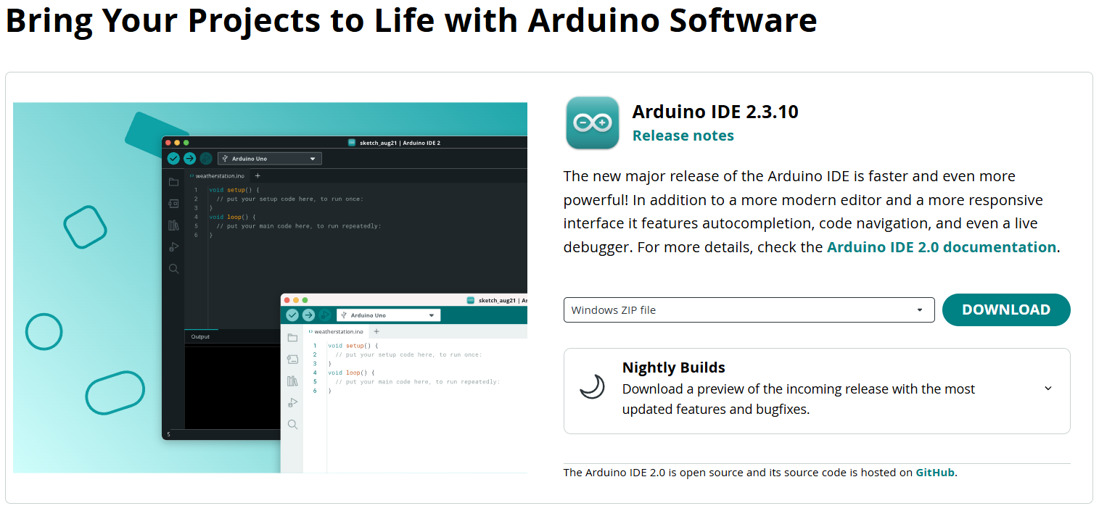The width and height of the screenshot is (1099, 519).
Task: Open Library Manager books icon in light IDE
Action: [292, 381]
